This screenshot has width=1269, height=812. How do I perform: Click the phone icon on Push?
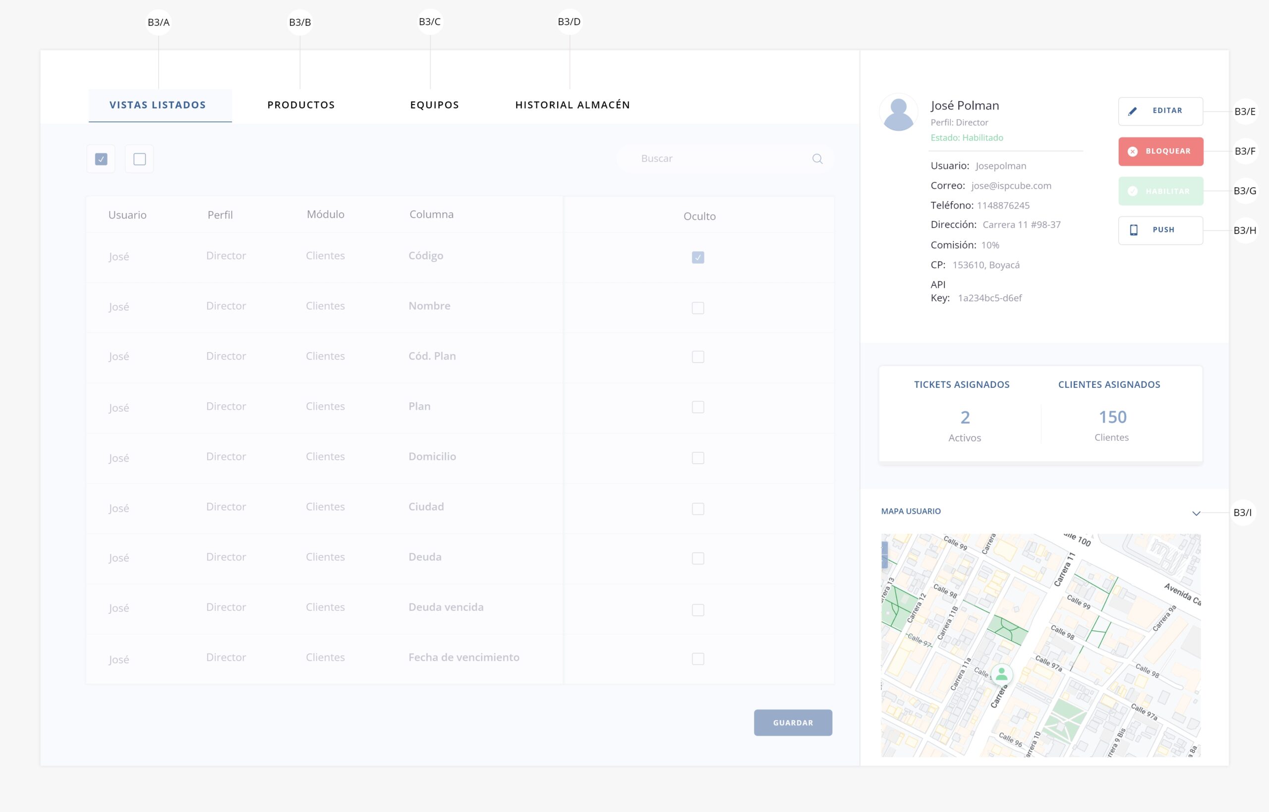[1134, 230]
